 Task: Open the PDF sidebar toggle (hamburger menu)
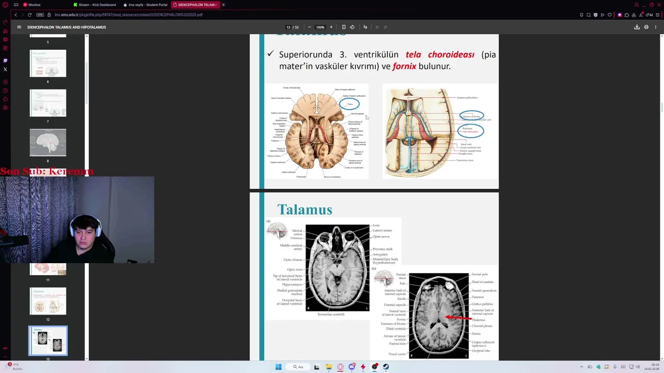(x=19, y=27)
